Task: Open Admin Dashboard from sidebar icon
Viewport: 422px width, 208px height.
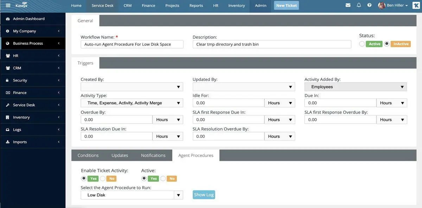Action: (x=8, y=19)
